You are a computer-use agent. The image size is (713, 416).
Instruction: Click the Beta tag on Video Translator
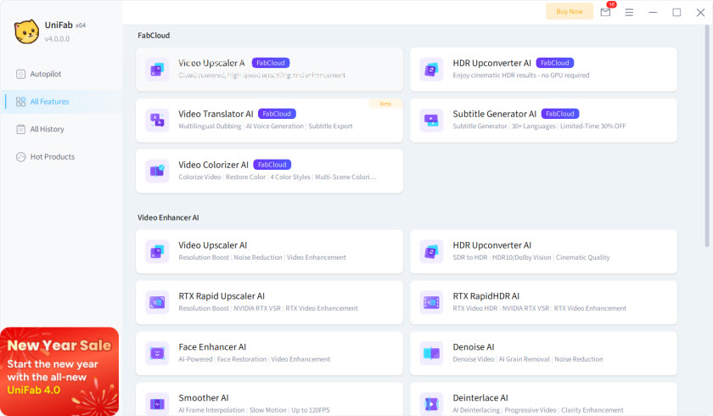click(385, 104)
